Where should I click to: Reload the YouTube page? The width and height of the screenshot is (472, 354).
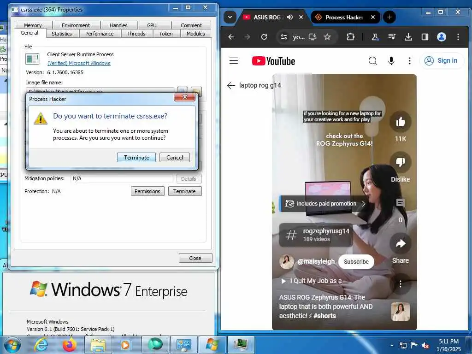pos(264,37)
